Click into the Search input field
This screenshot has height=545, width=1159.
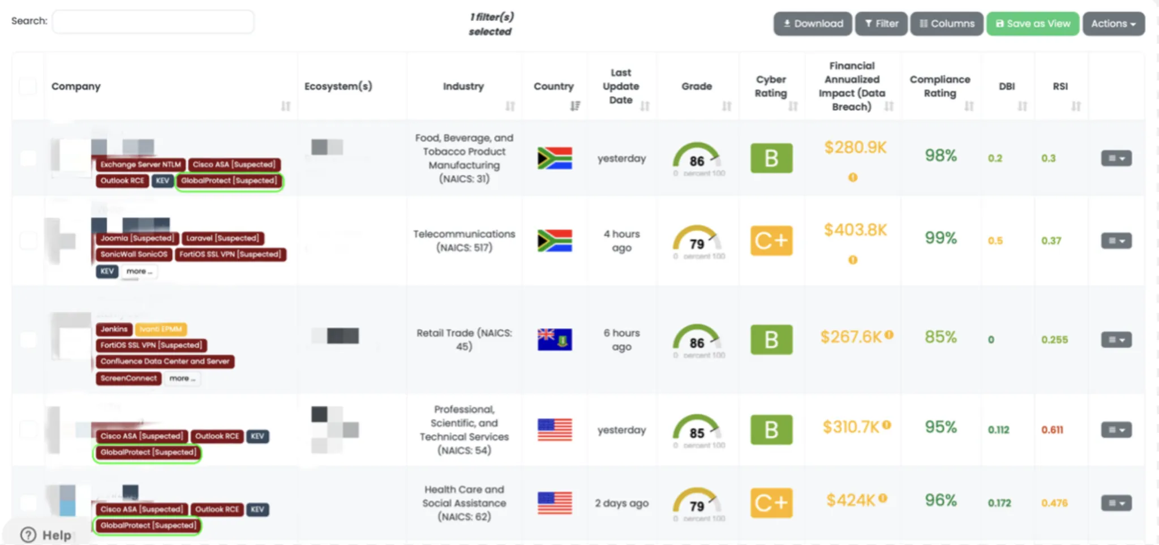(153, 22)
